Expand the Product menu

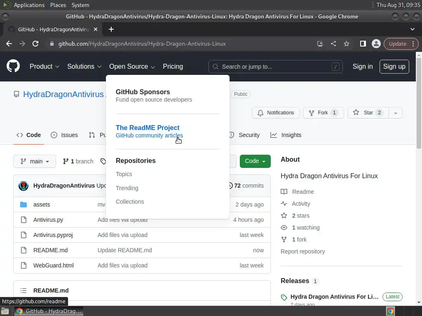tap(45, 66)
